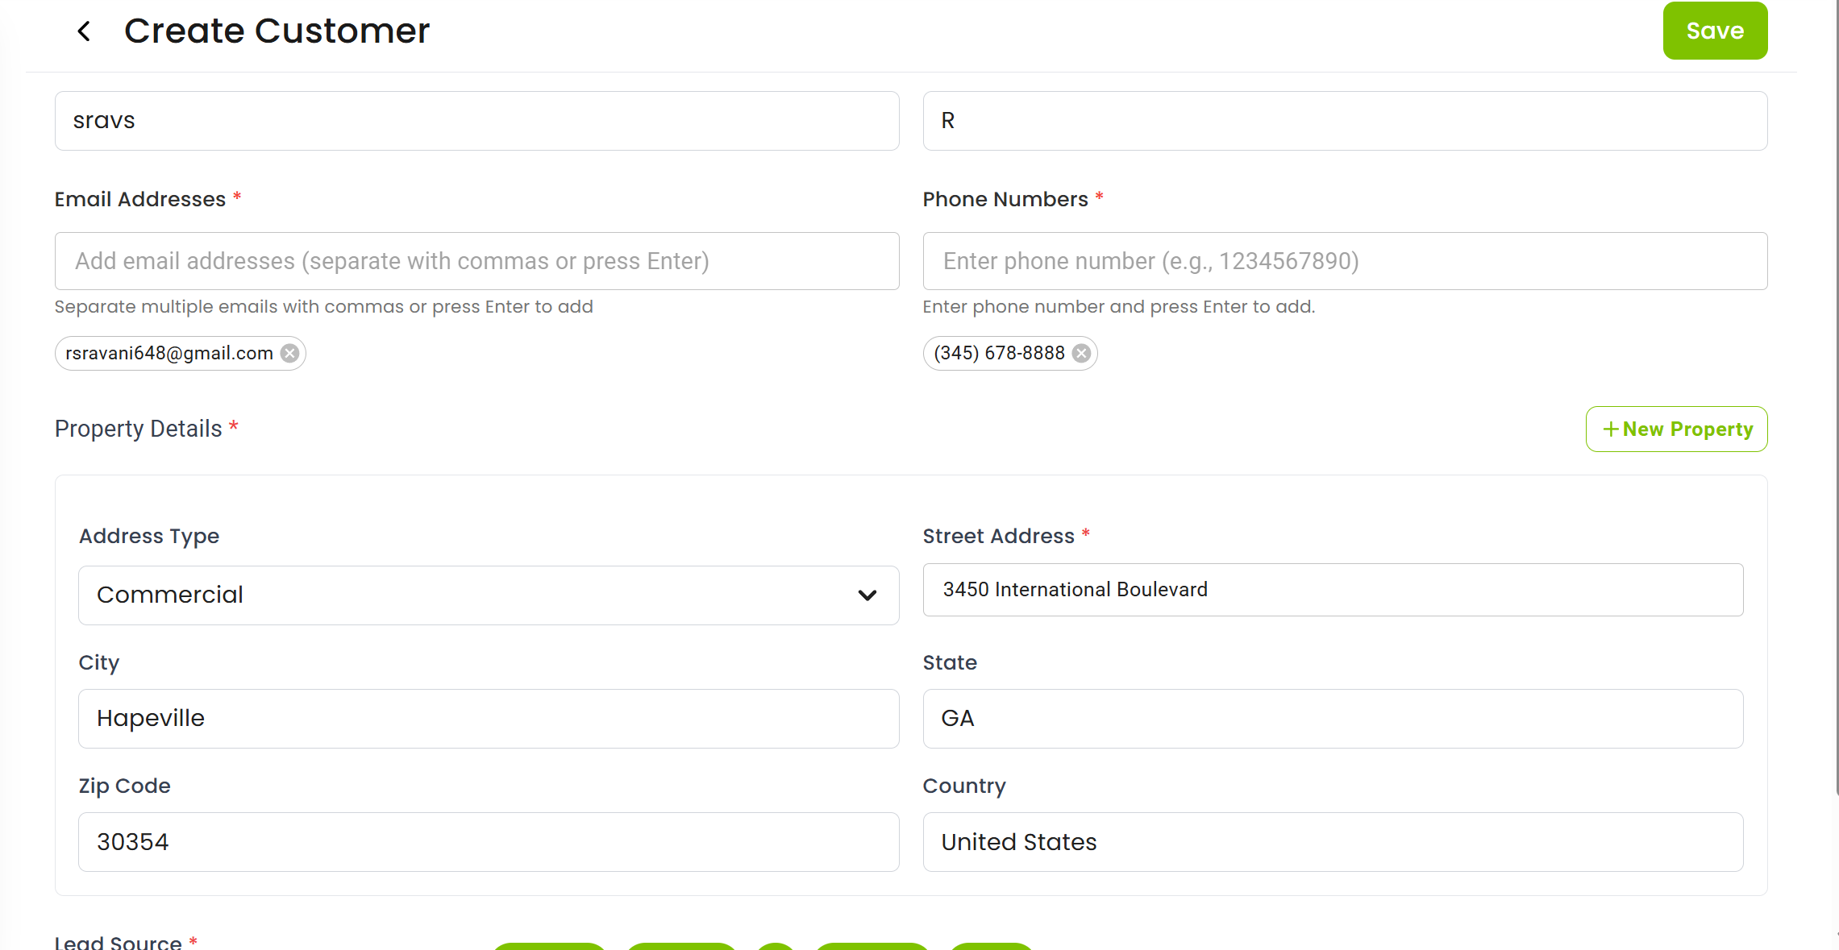Screen dimensions: 1839x950
Task: Edit the Country field showing United States
Action: point(1332,842)
